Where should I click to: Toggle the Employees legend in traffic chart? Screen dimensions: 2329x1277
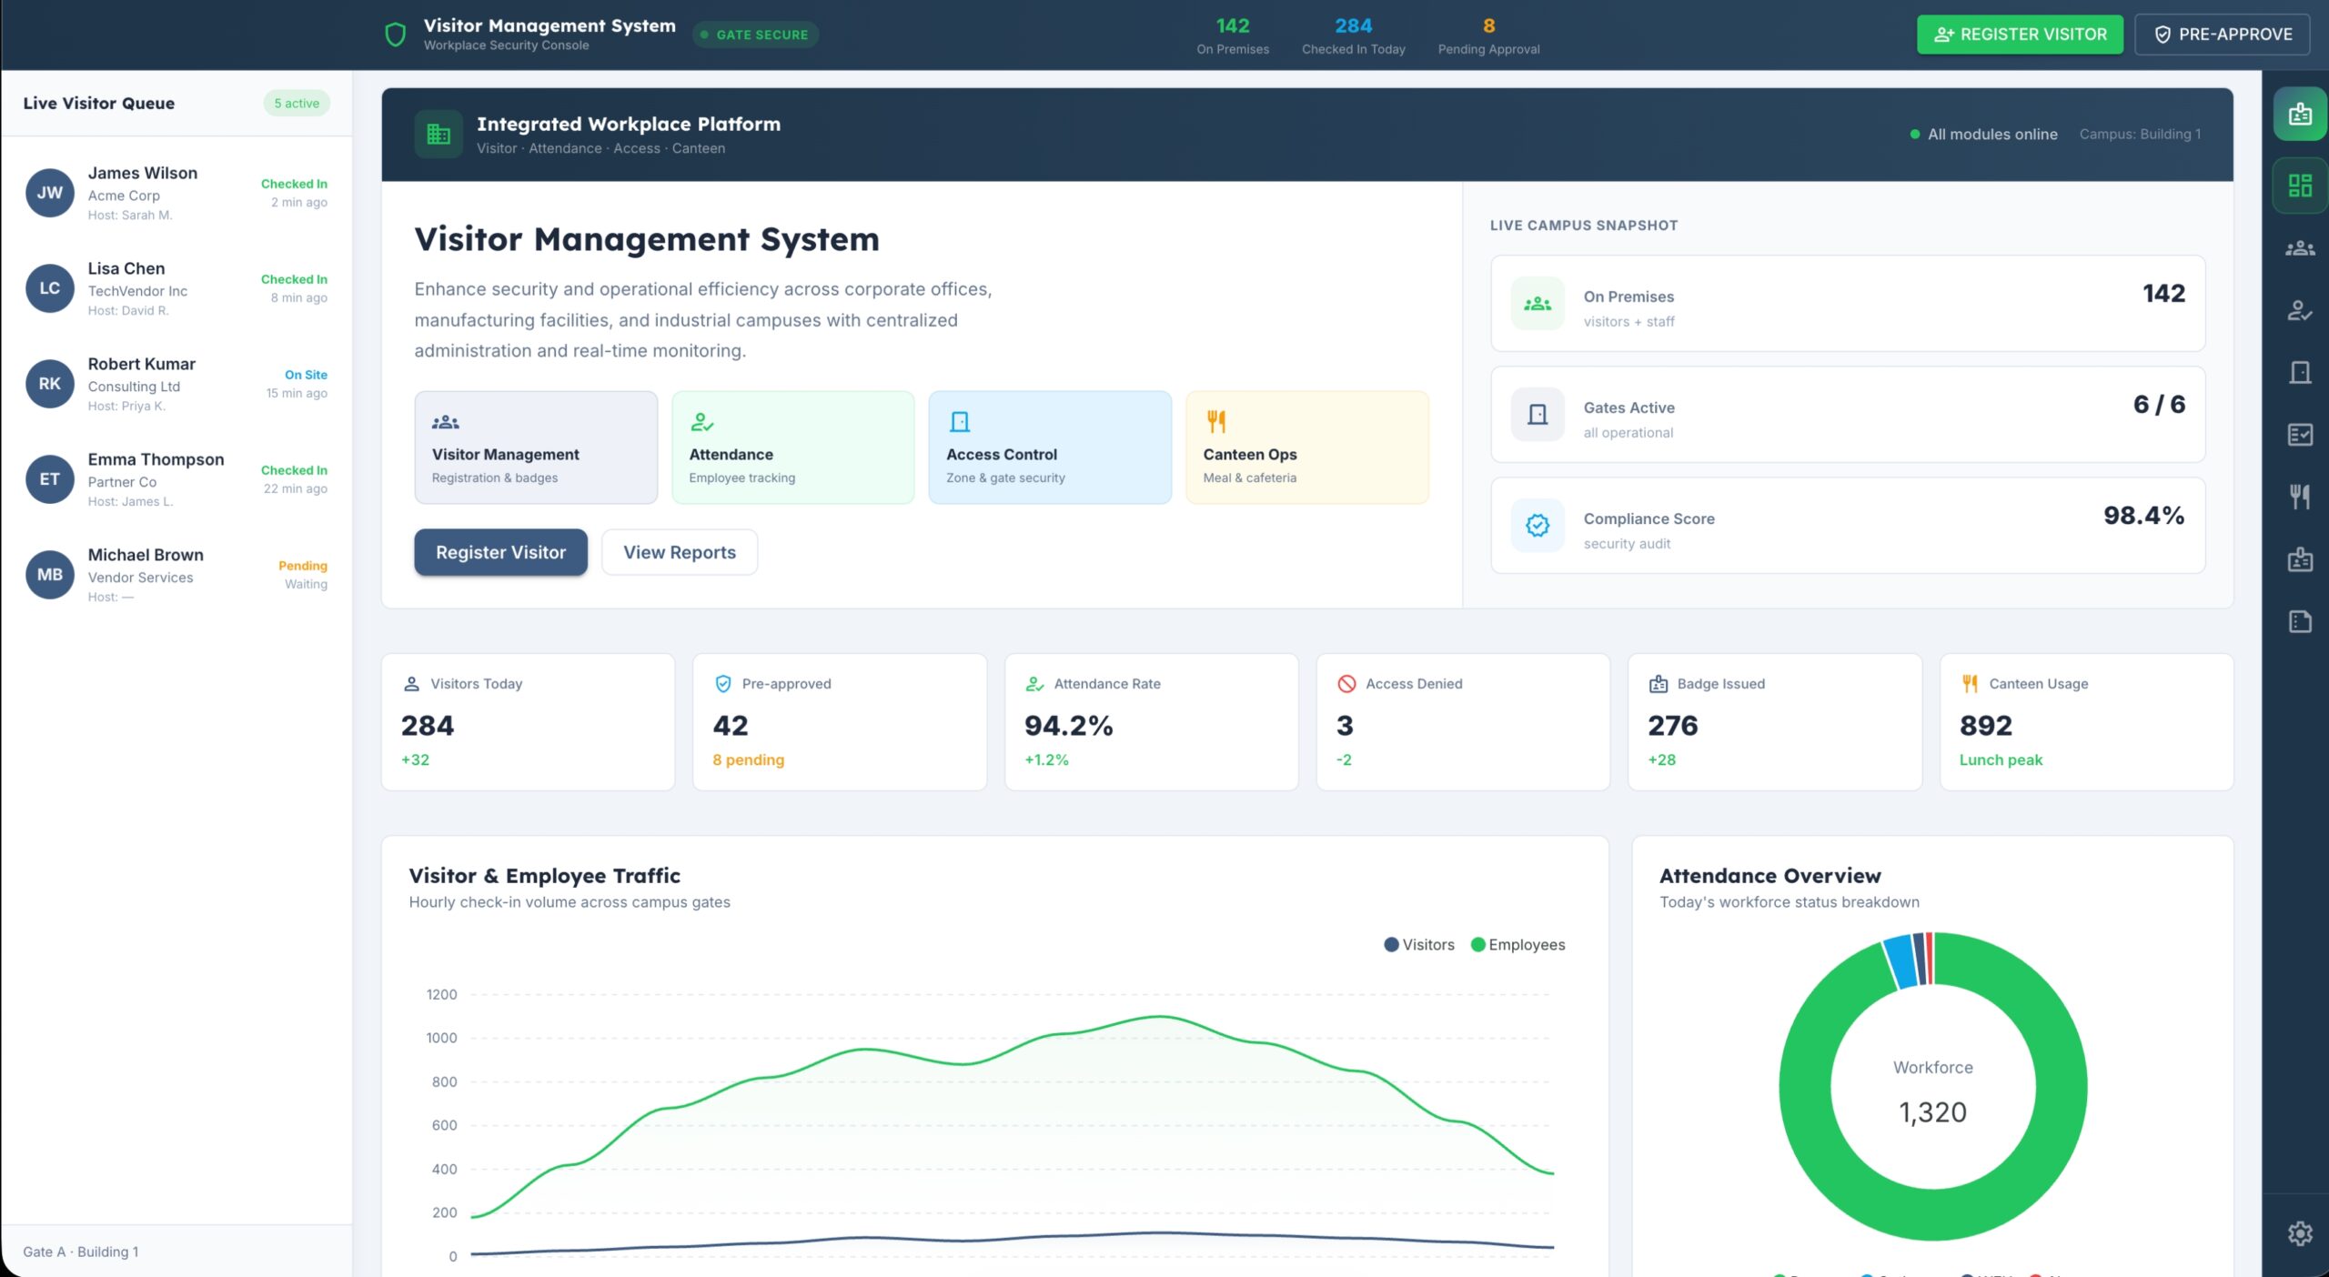point(1518,945)
